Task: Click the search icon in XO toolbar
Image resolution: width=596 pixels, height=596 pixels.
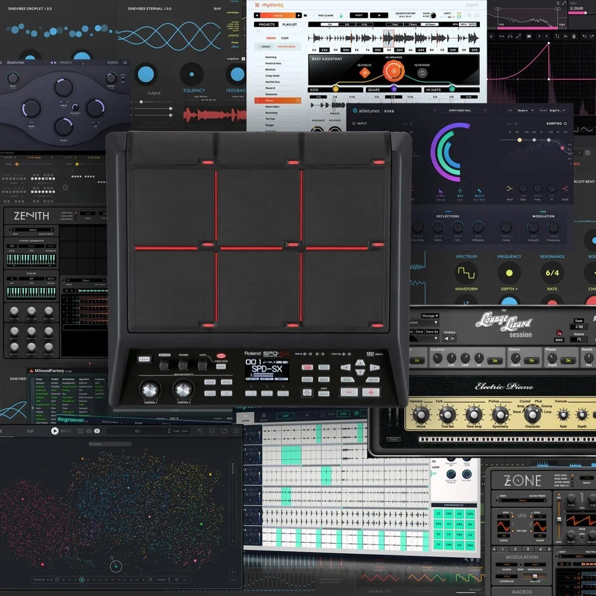Action: click(x=212, y=431)
